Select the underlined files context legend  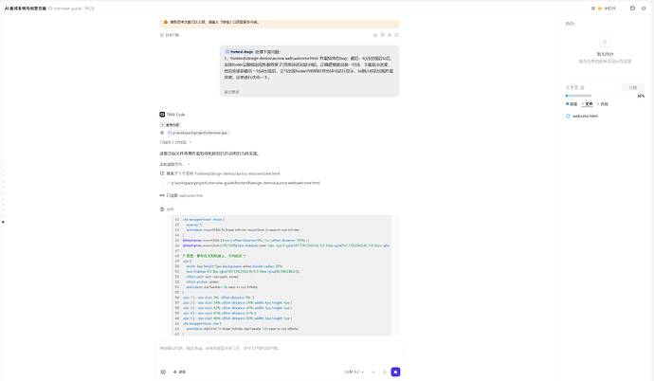tap(587, 104)
